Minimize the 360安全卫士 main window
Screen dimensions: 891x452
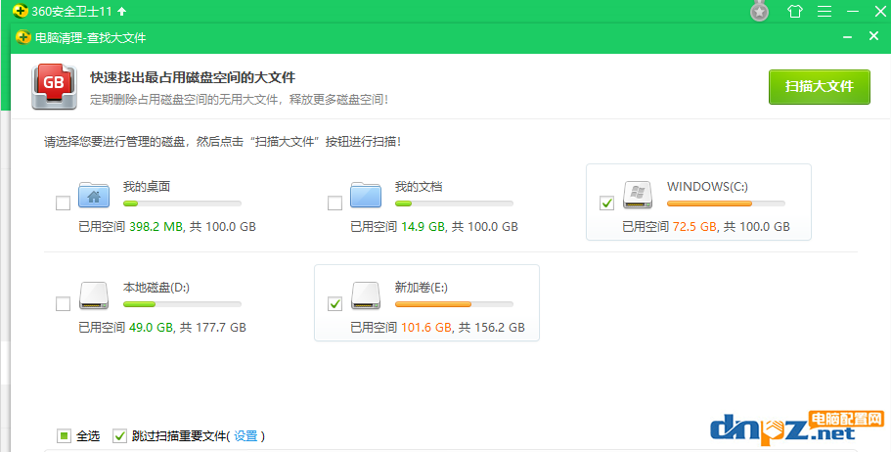tap(852, 12)
